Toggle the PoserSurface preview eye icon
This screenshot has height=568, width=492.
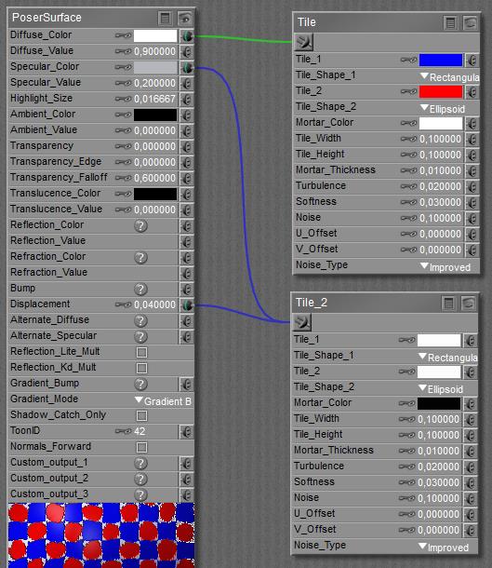tap(185, 18)
